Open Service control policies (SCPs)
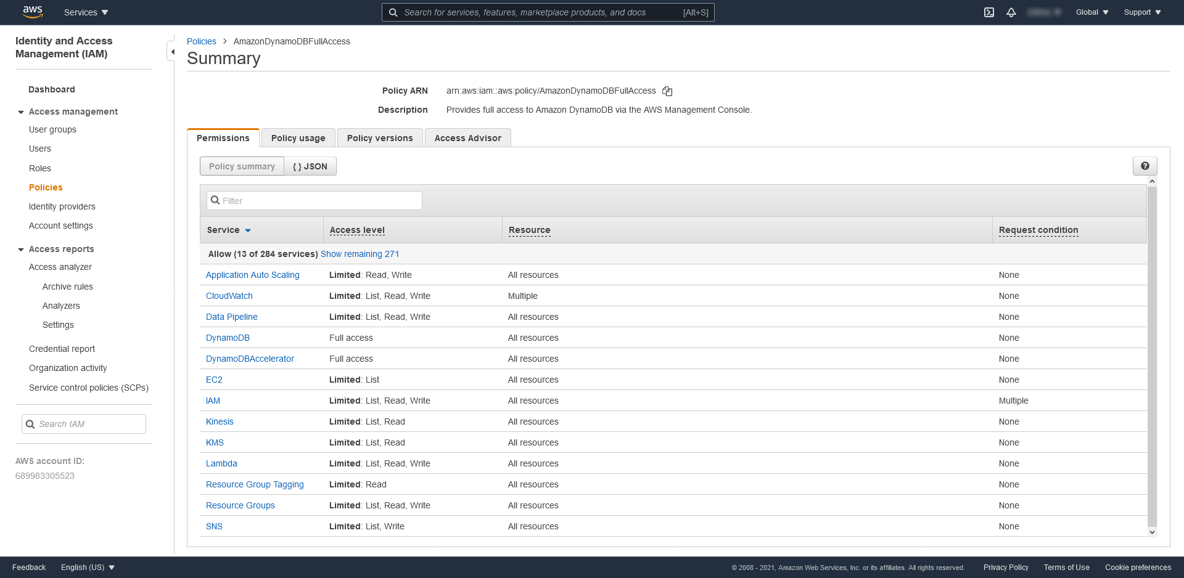 click(89, 388)
